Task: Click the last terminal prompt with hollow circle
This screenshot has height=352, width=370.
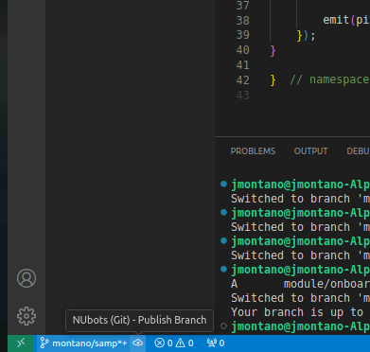Action: (x=296, y=326)
